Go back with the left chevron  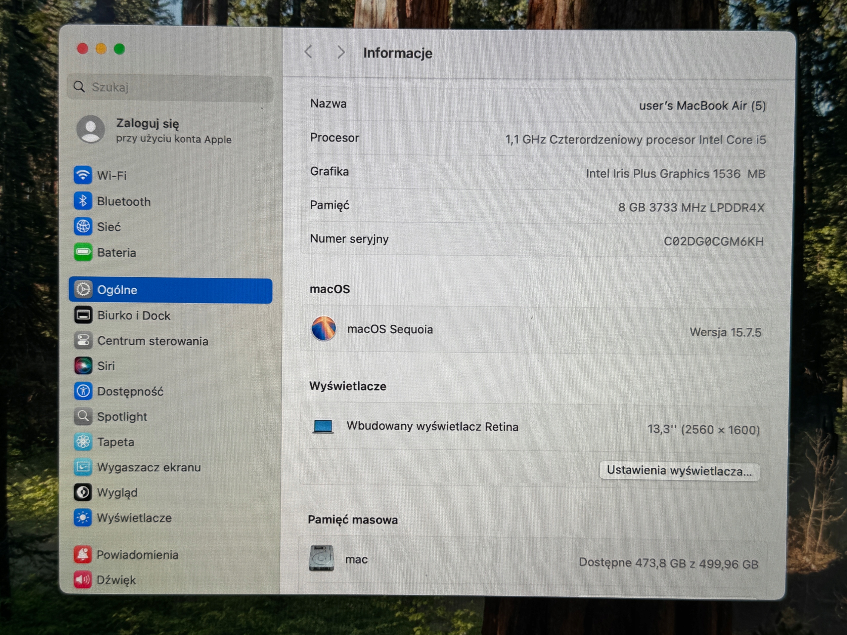(x=309, y=52)
